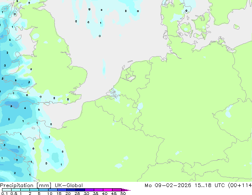Click the '25' legend scale label

pyautogui.click(x=77, y=193)
